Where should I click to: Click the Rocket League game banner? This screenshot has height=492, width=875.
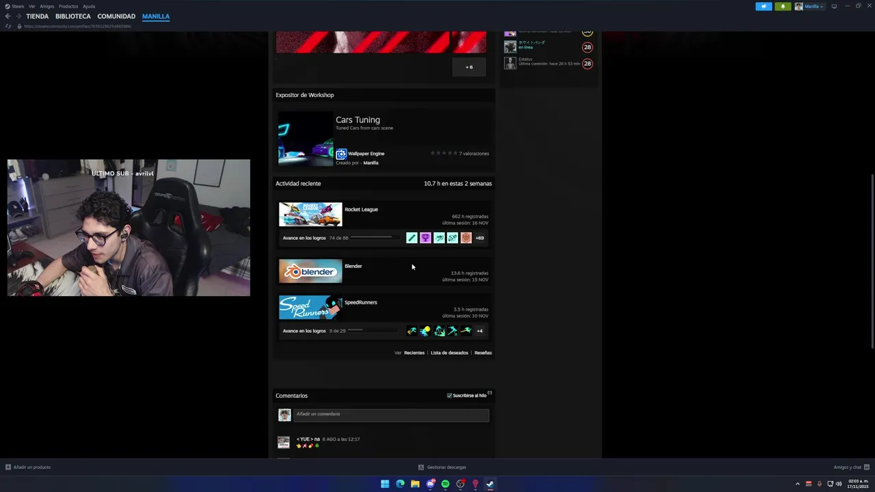click(310, 215)
